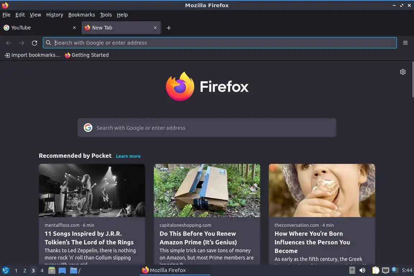
Task: Switch to workspace 3
Action: pyautogui.click(x=33, y=271)
